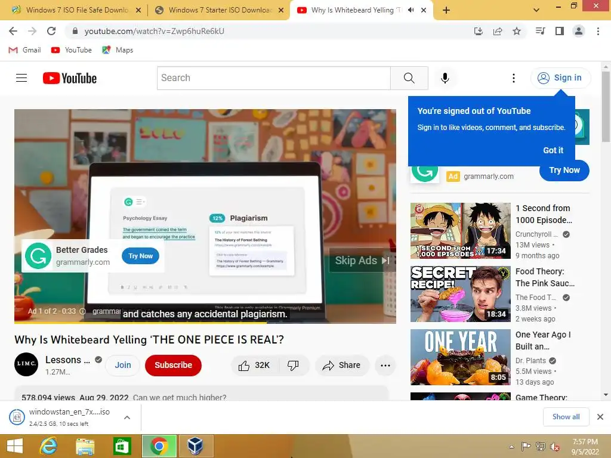Go back to the previous page
The image size is (611, 458).
(13, 31)
